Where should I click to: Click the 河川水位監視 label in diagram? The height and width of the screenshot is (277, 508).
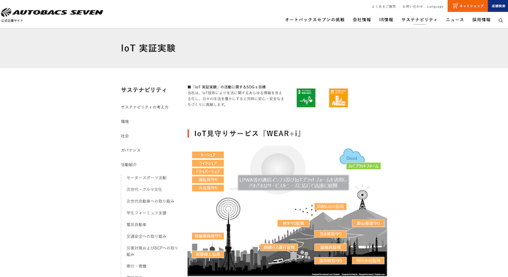368,260
